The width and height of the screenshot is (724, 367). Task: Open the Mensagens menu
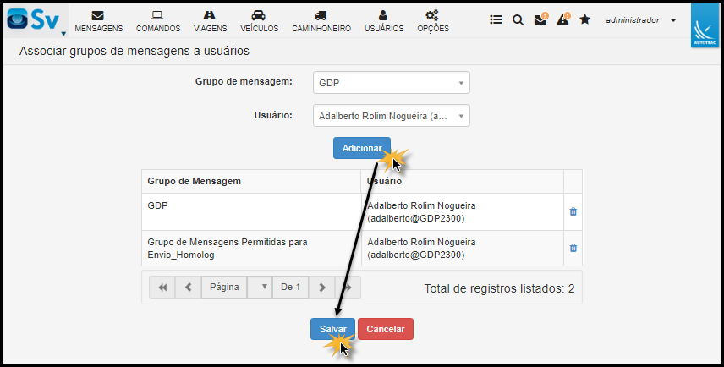click(x=98, y=20)
